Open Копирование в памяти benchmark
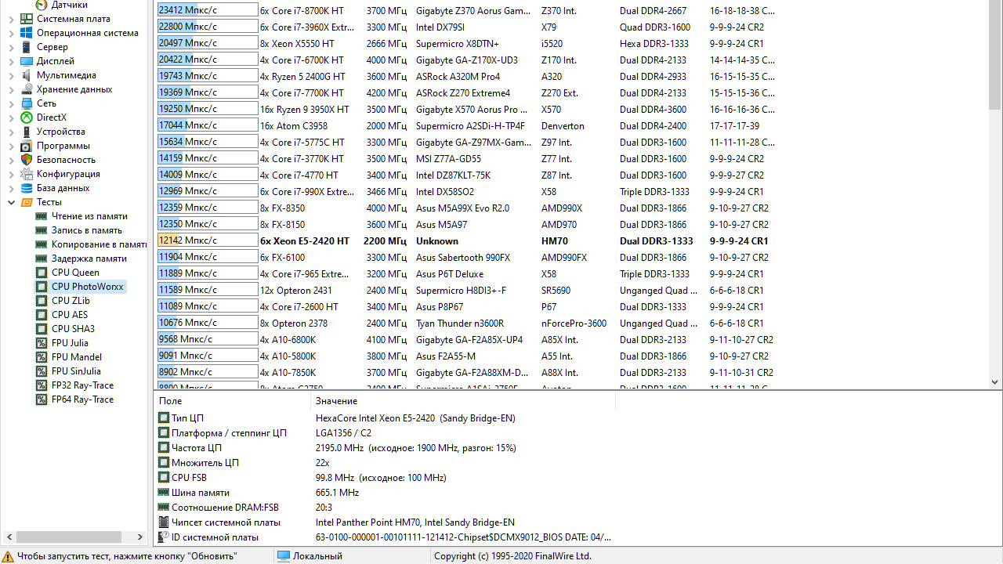Viewport: 1003px width, 564px height. pyautogui.click(x=99, y=244)
